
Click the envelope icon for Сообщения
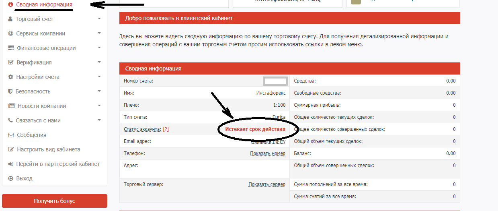11,135
